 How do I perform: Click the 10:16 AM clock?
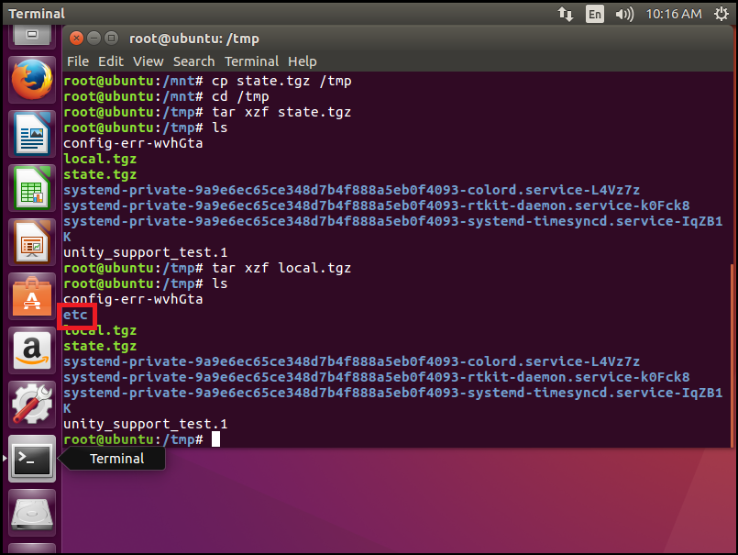click(673, 14)
